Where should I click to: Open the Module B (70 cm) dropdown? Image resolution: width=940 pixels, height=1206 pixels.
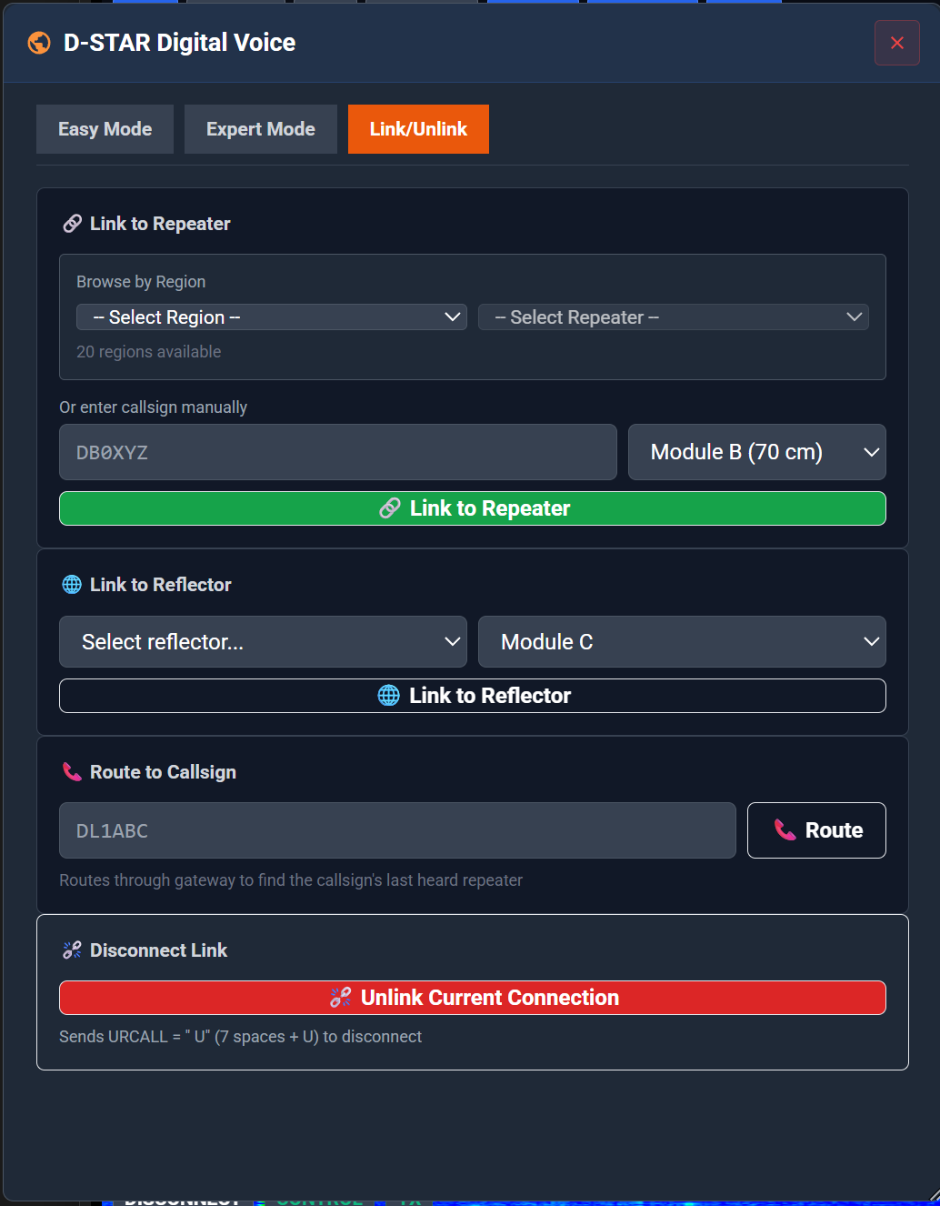tap(756, 452)
